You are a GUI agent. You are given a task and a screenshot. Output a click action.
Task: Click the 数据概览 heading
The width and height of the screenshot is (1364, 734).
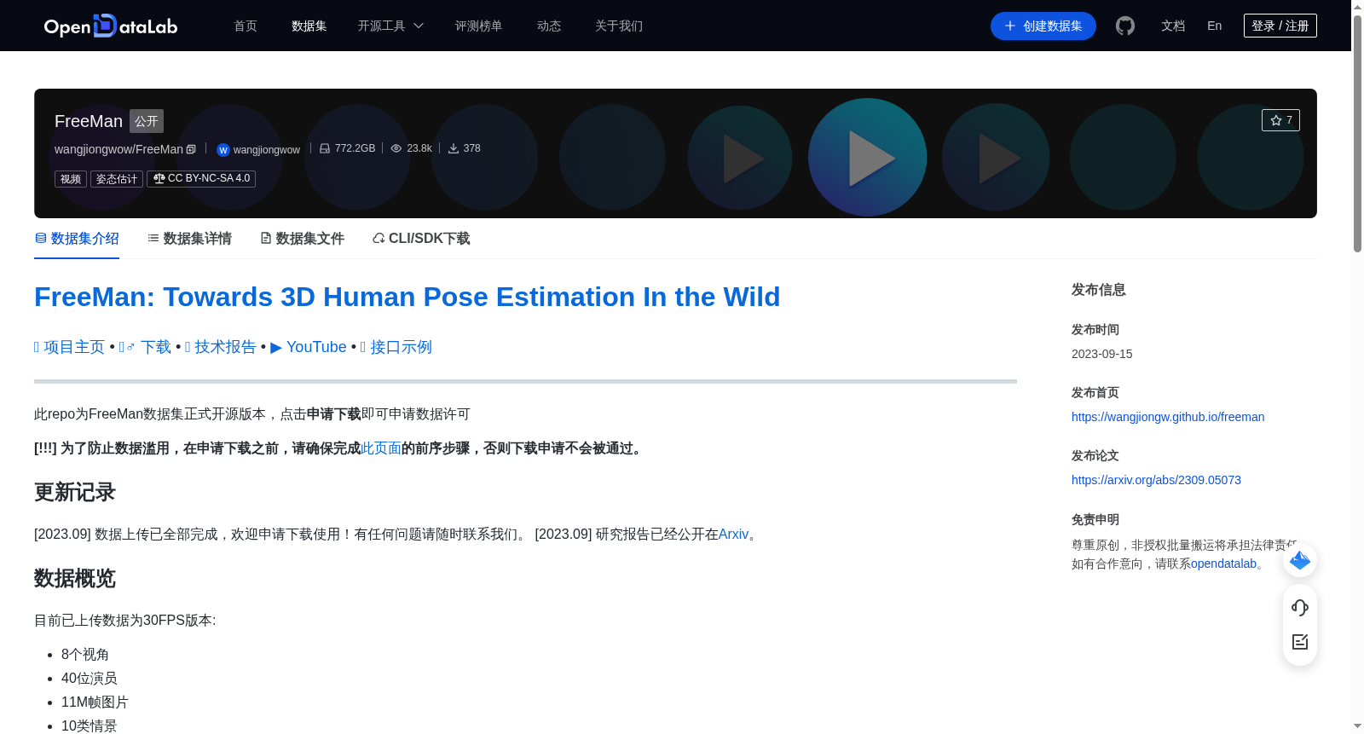[x=75, y=579]
